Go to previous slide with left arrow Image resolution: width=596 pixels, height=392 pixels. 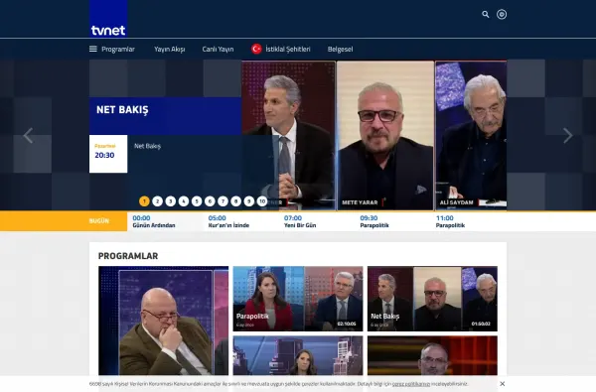tap(28, 136)
